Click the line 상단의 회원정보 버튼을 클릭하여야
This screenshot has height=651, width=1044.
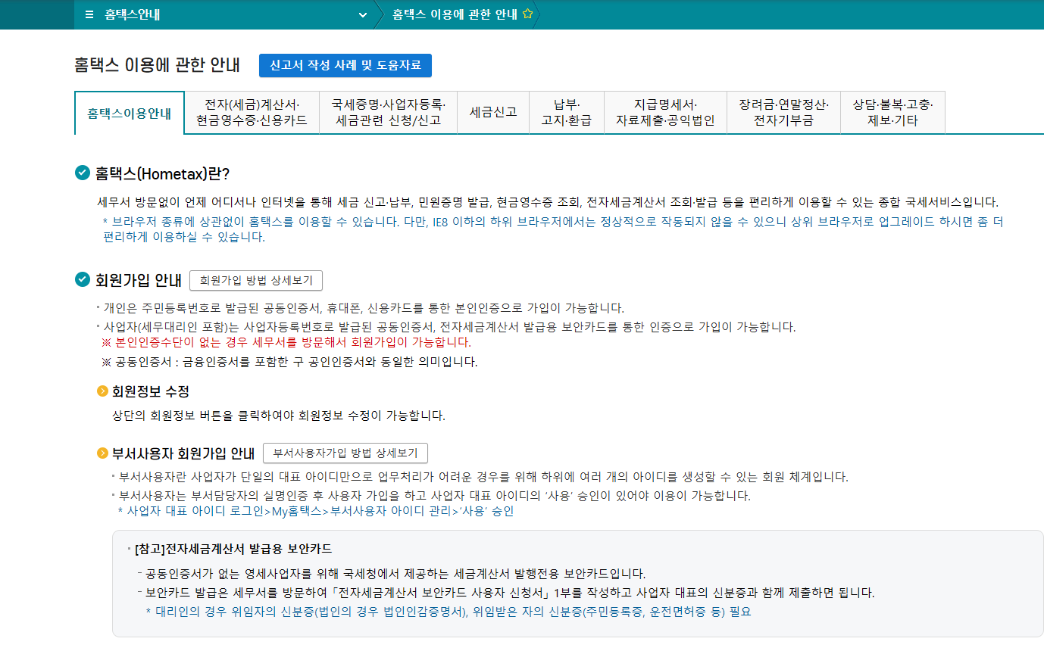pyautogui.click(x=279, y=416)
